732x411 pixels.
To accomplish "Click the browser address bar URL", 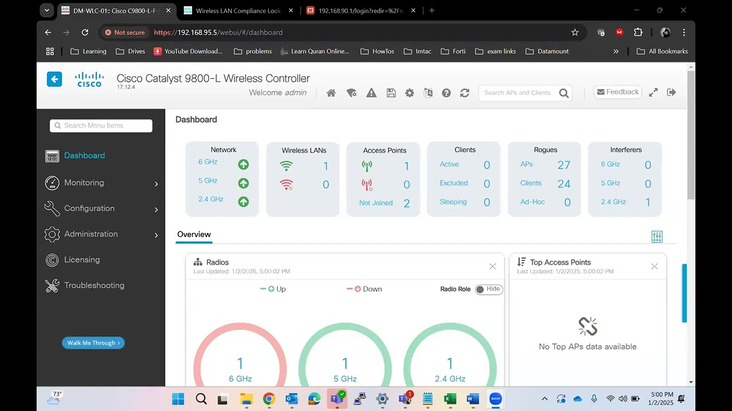I will (x=218, y=33).
